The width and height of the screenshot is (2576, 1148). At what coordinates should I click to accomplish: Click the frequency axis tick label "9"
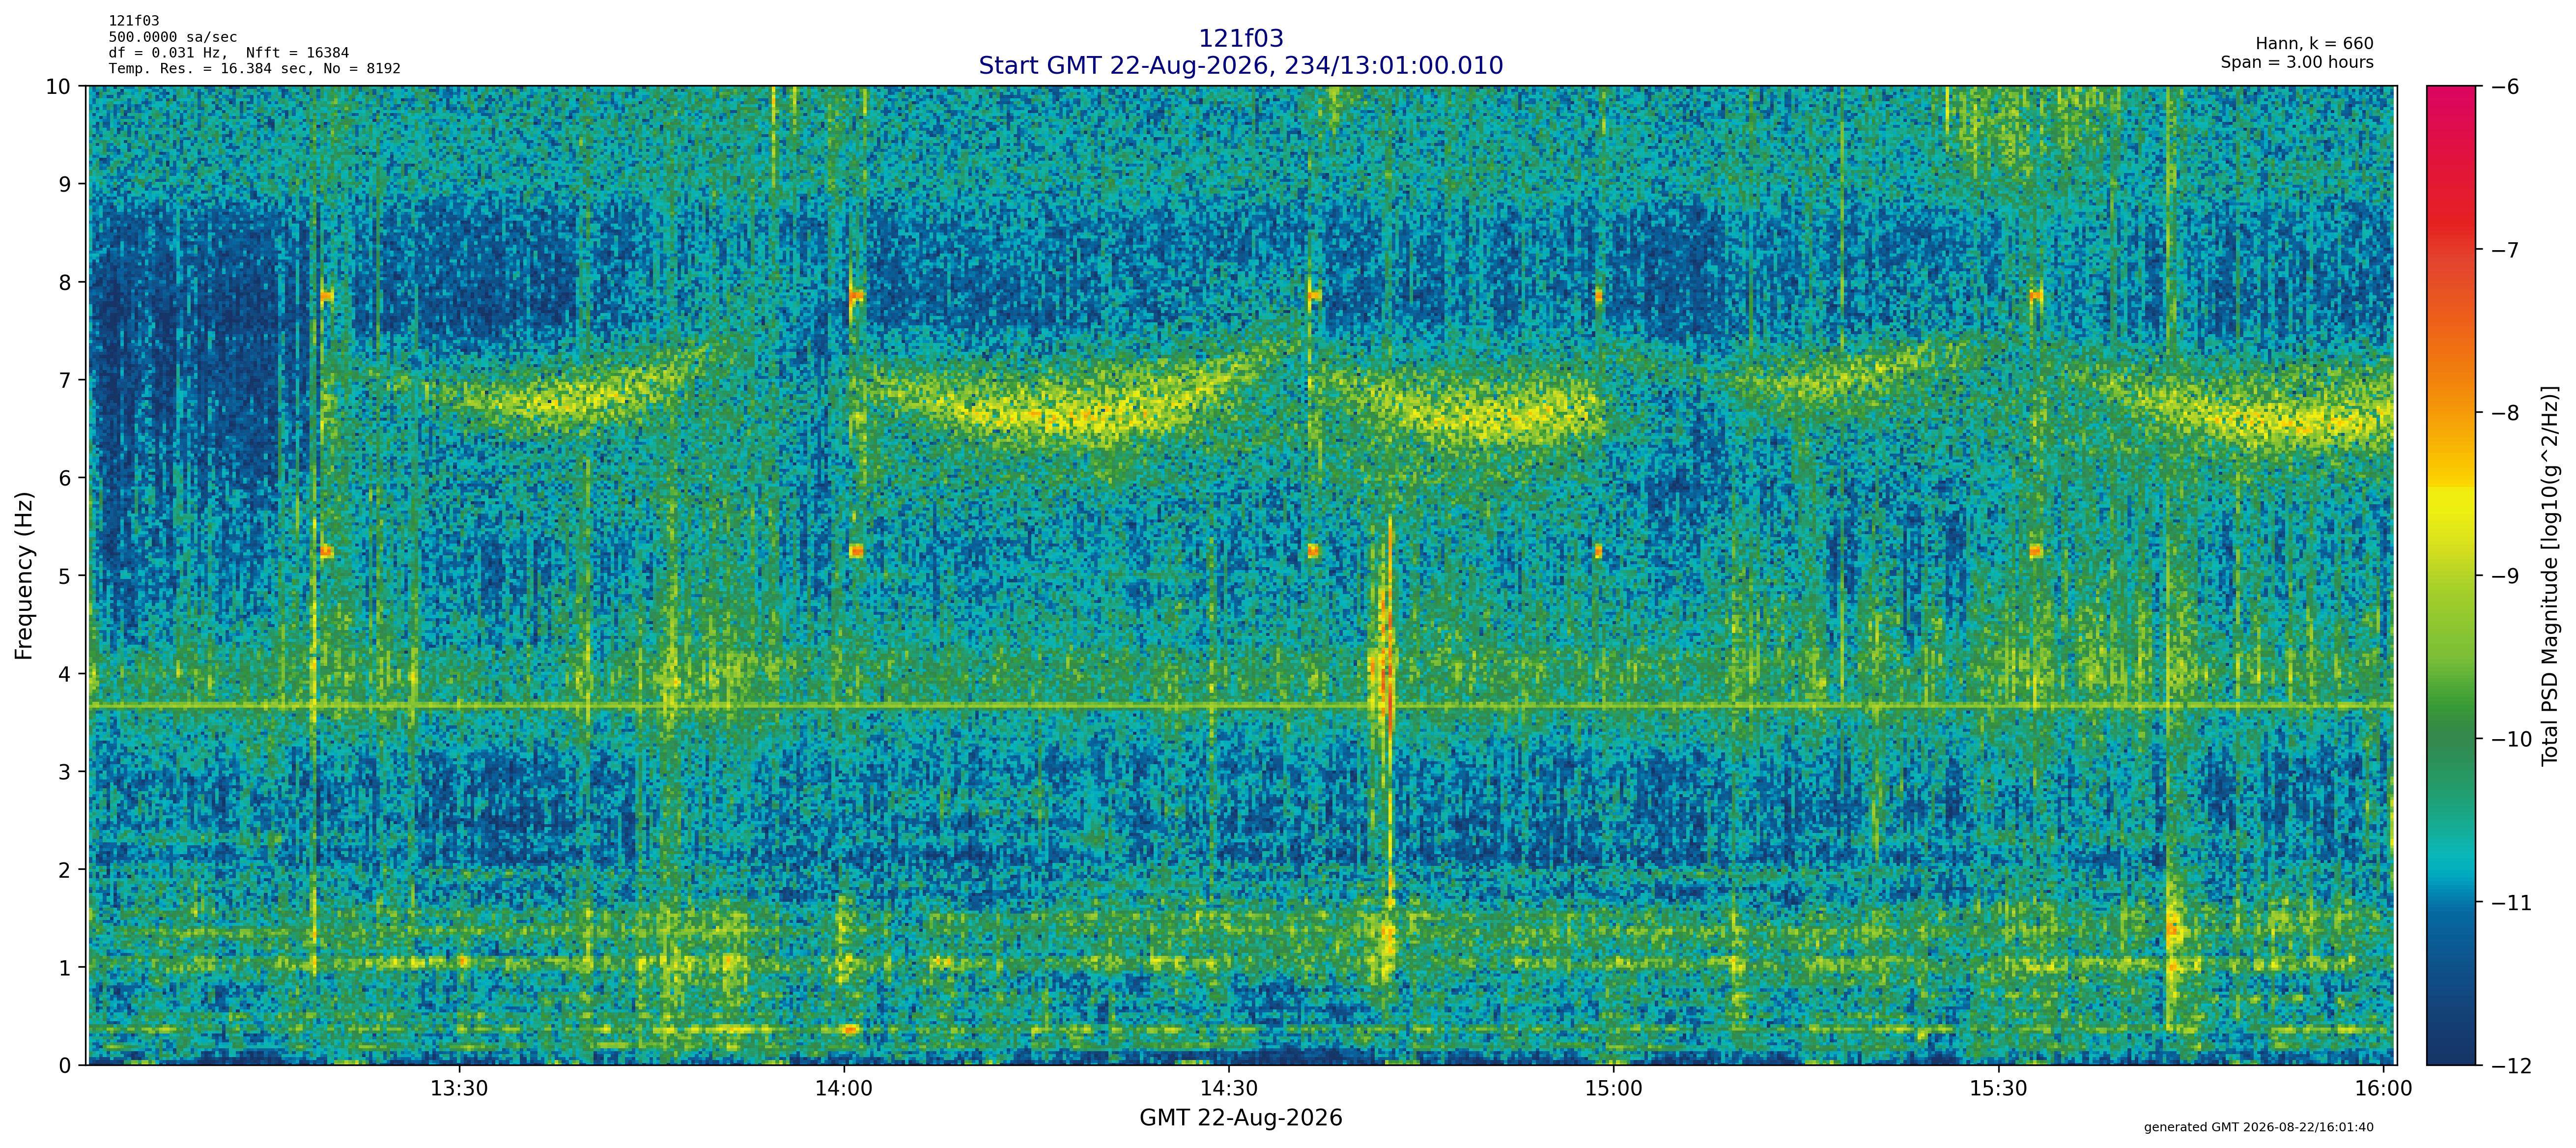(65, 184)
